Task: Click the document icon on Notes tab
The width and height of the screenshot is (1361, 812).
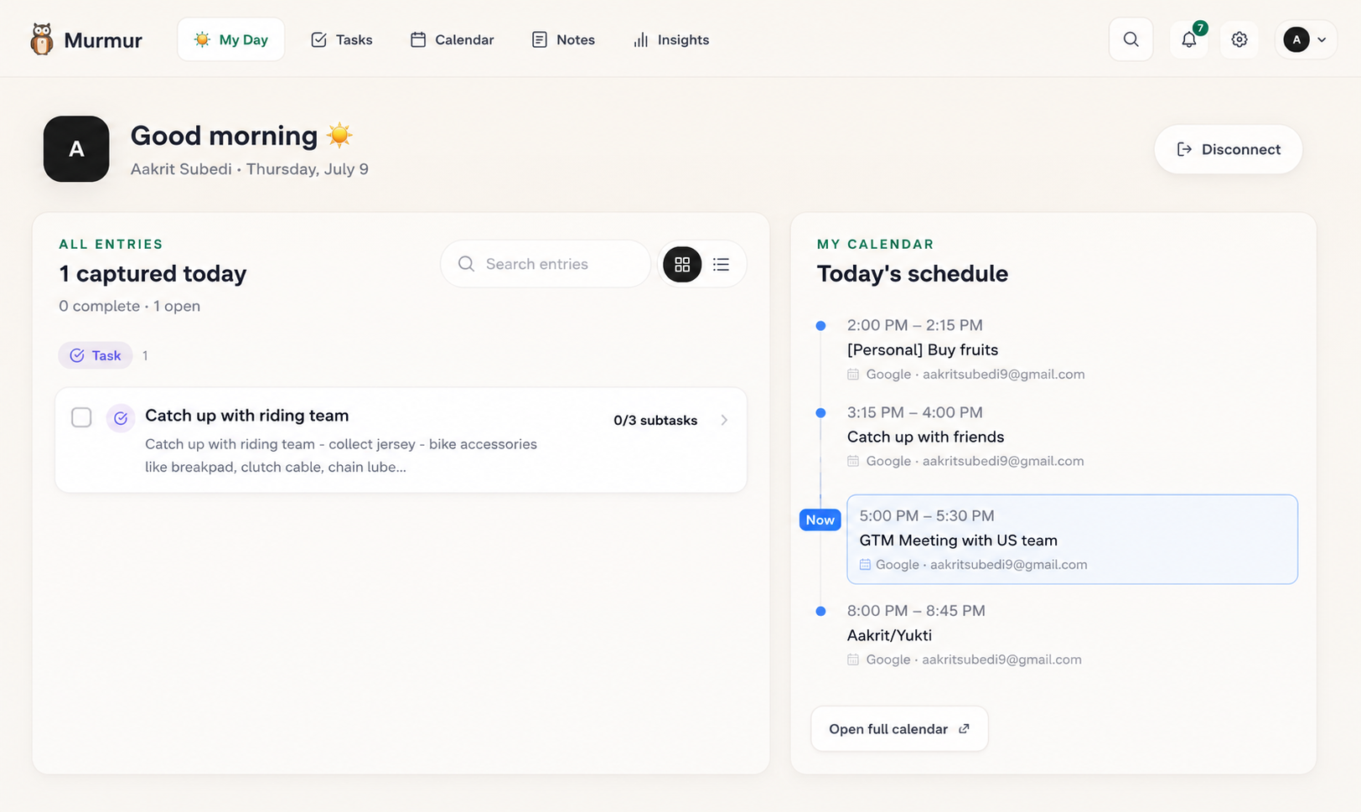Action: (540, 39)
